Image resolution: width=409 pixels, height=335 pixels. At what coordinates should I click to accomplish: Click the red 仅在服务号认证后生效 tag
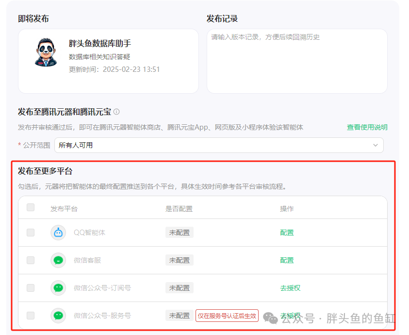coord(227,316)
